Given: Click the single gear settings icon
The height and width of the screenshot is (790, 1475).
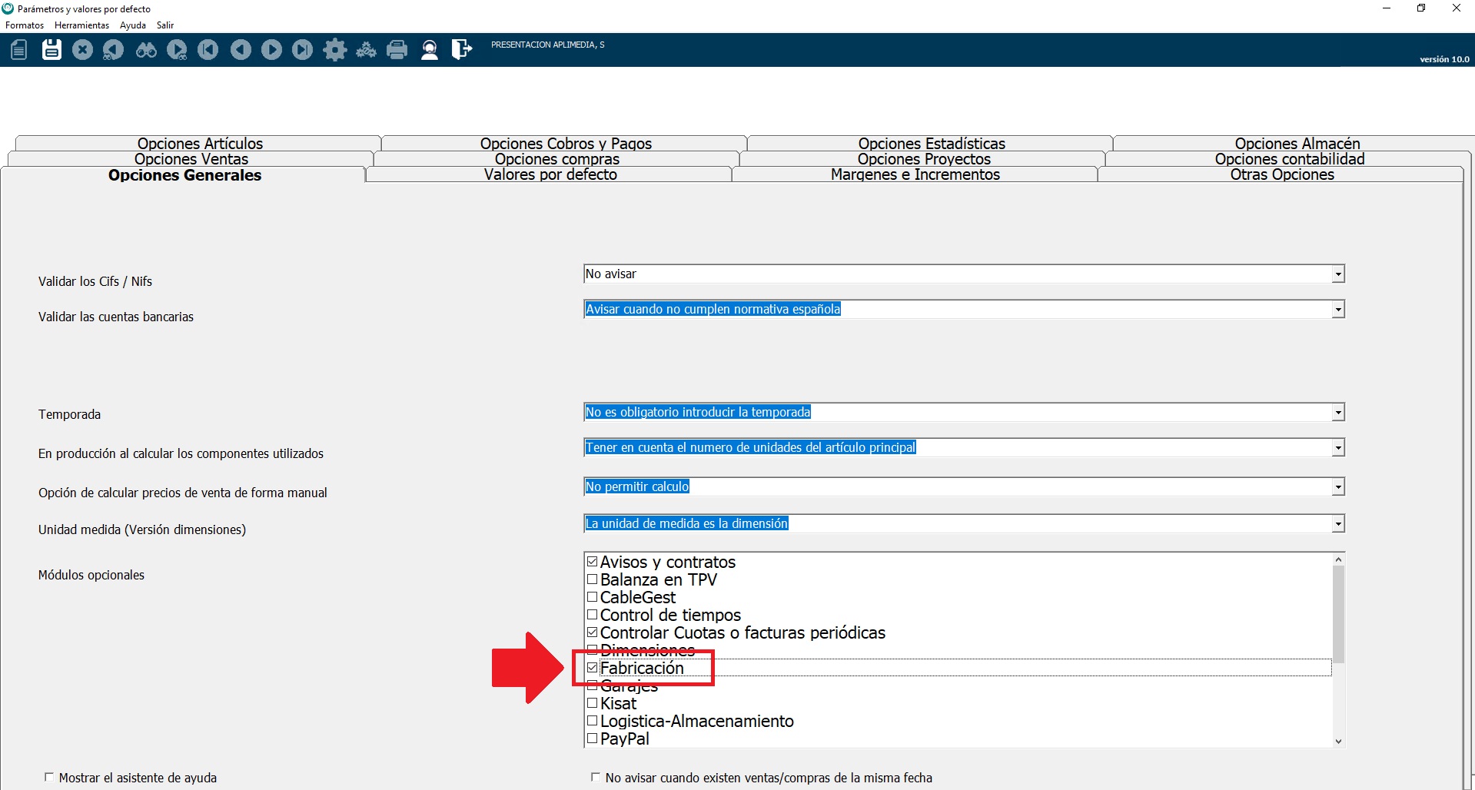Looking at the screenshot, I should (x=334, y=50).
